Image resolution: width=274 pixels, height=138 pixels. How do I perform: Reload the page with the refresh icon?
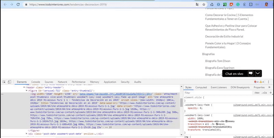[x=18, y=4]
